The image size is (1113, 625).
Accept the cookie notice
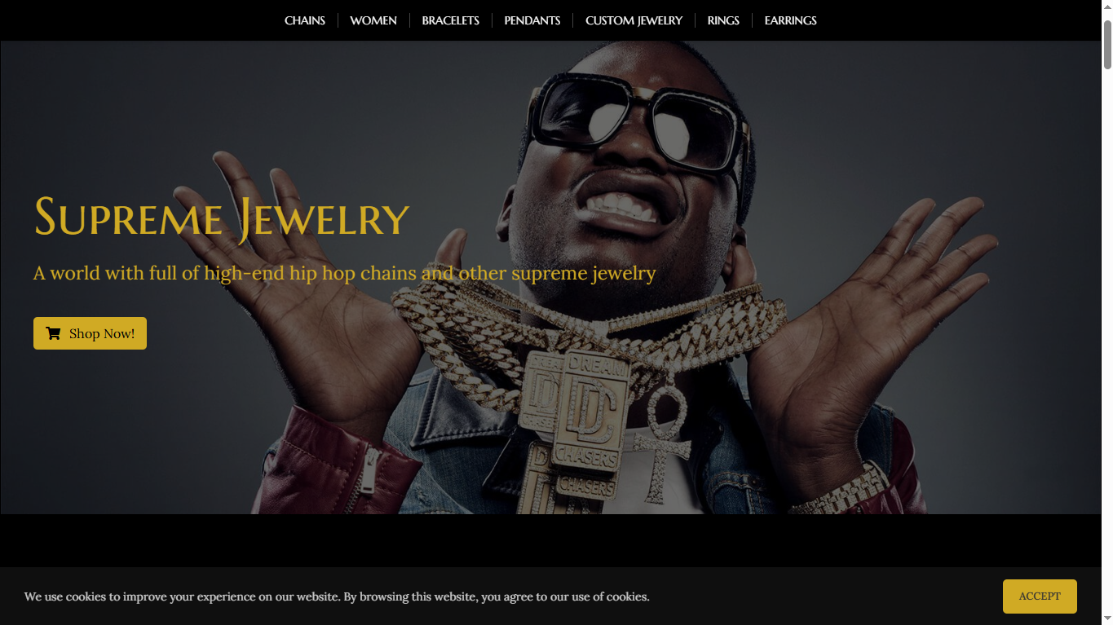coord(1040,596)
